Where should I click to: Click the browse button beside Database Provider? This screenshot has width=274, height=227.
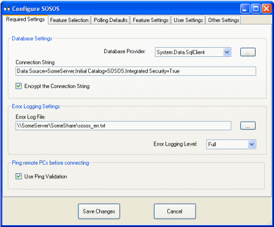[x=248, y=52]
